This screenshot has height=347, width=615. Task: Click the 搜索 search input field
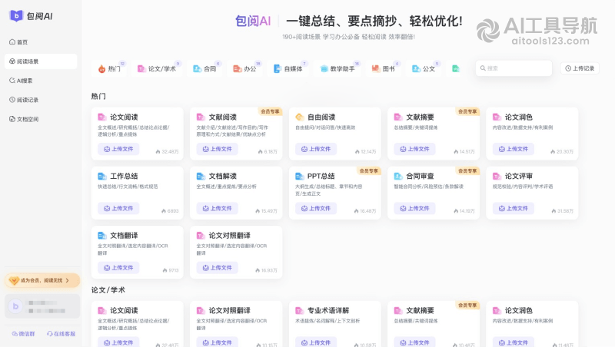point(514,68)
